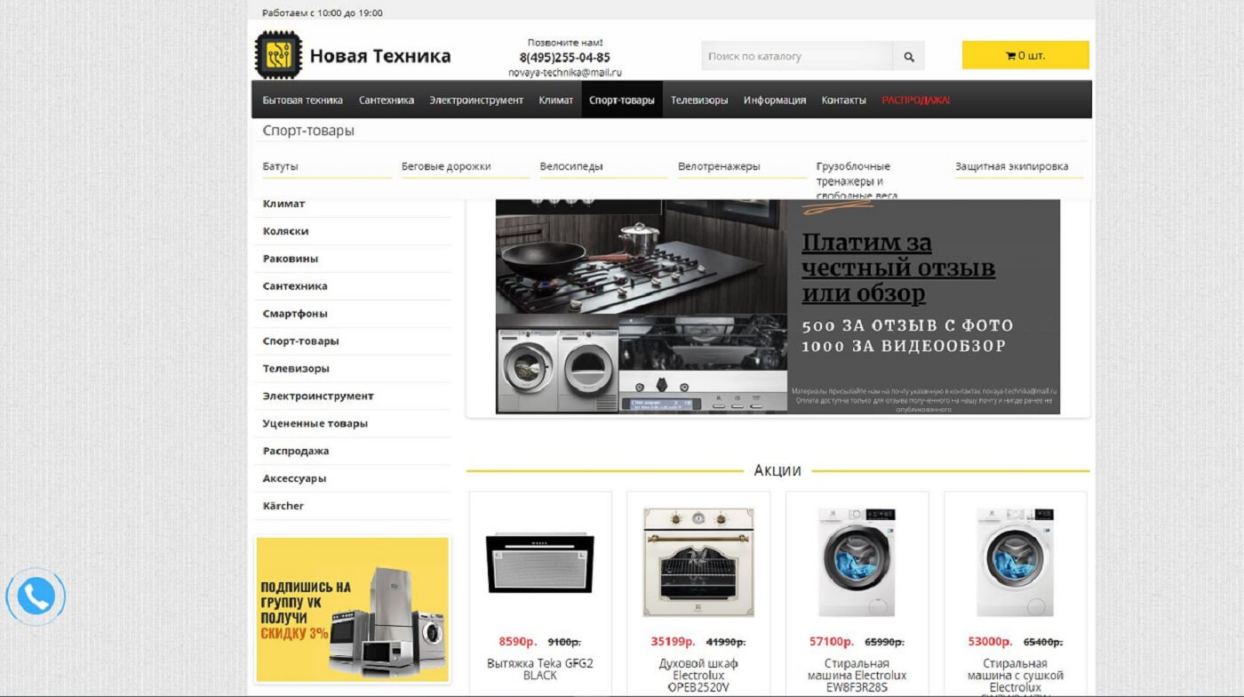Click the 35199р. price
This screenshot has height=697, width=1244.
(x=673, y=641)
